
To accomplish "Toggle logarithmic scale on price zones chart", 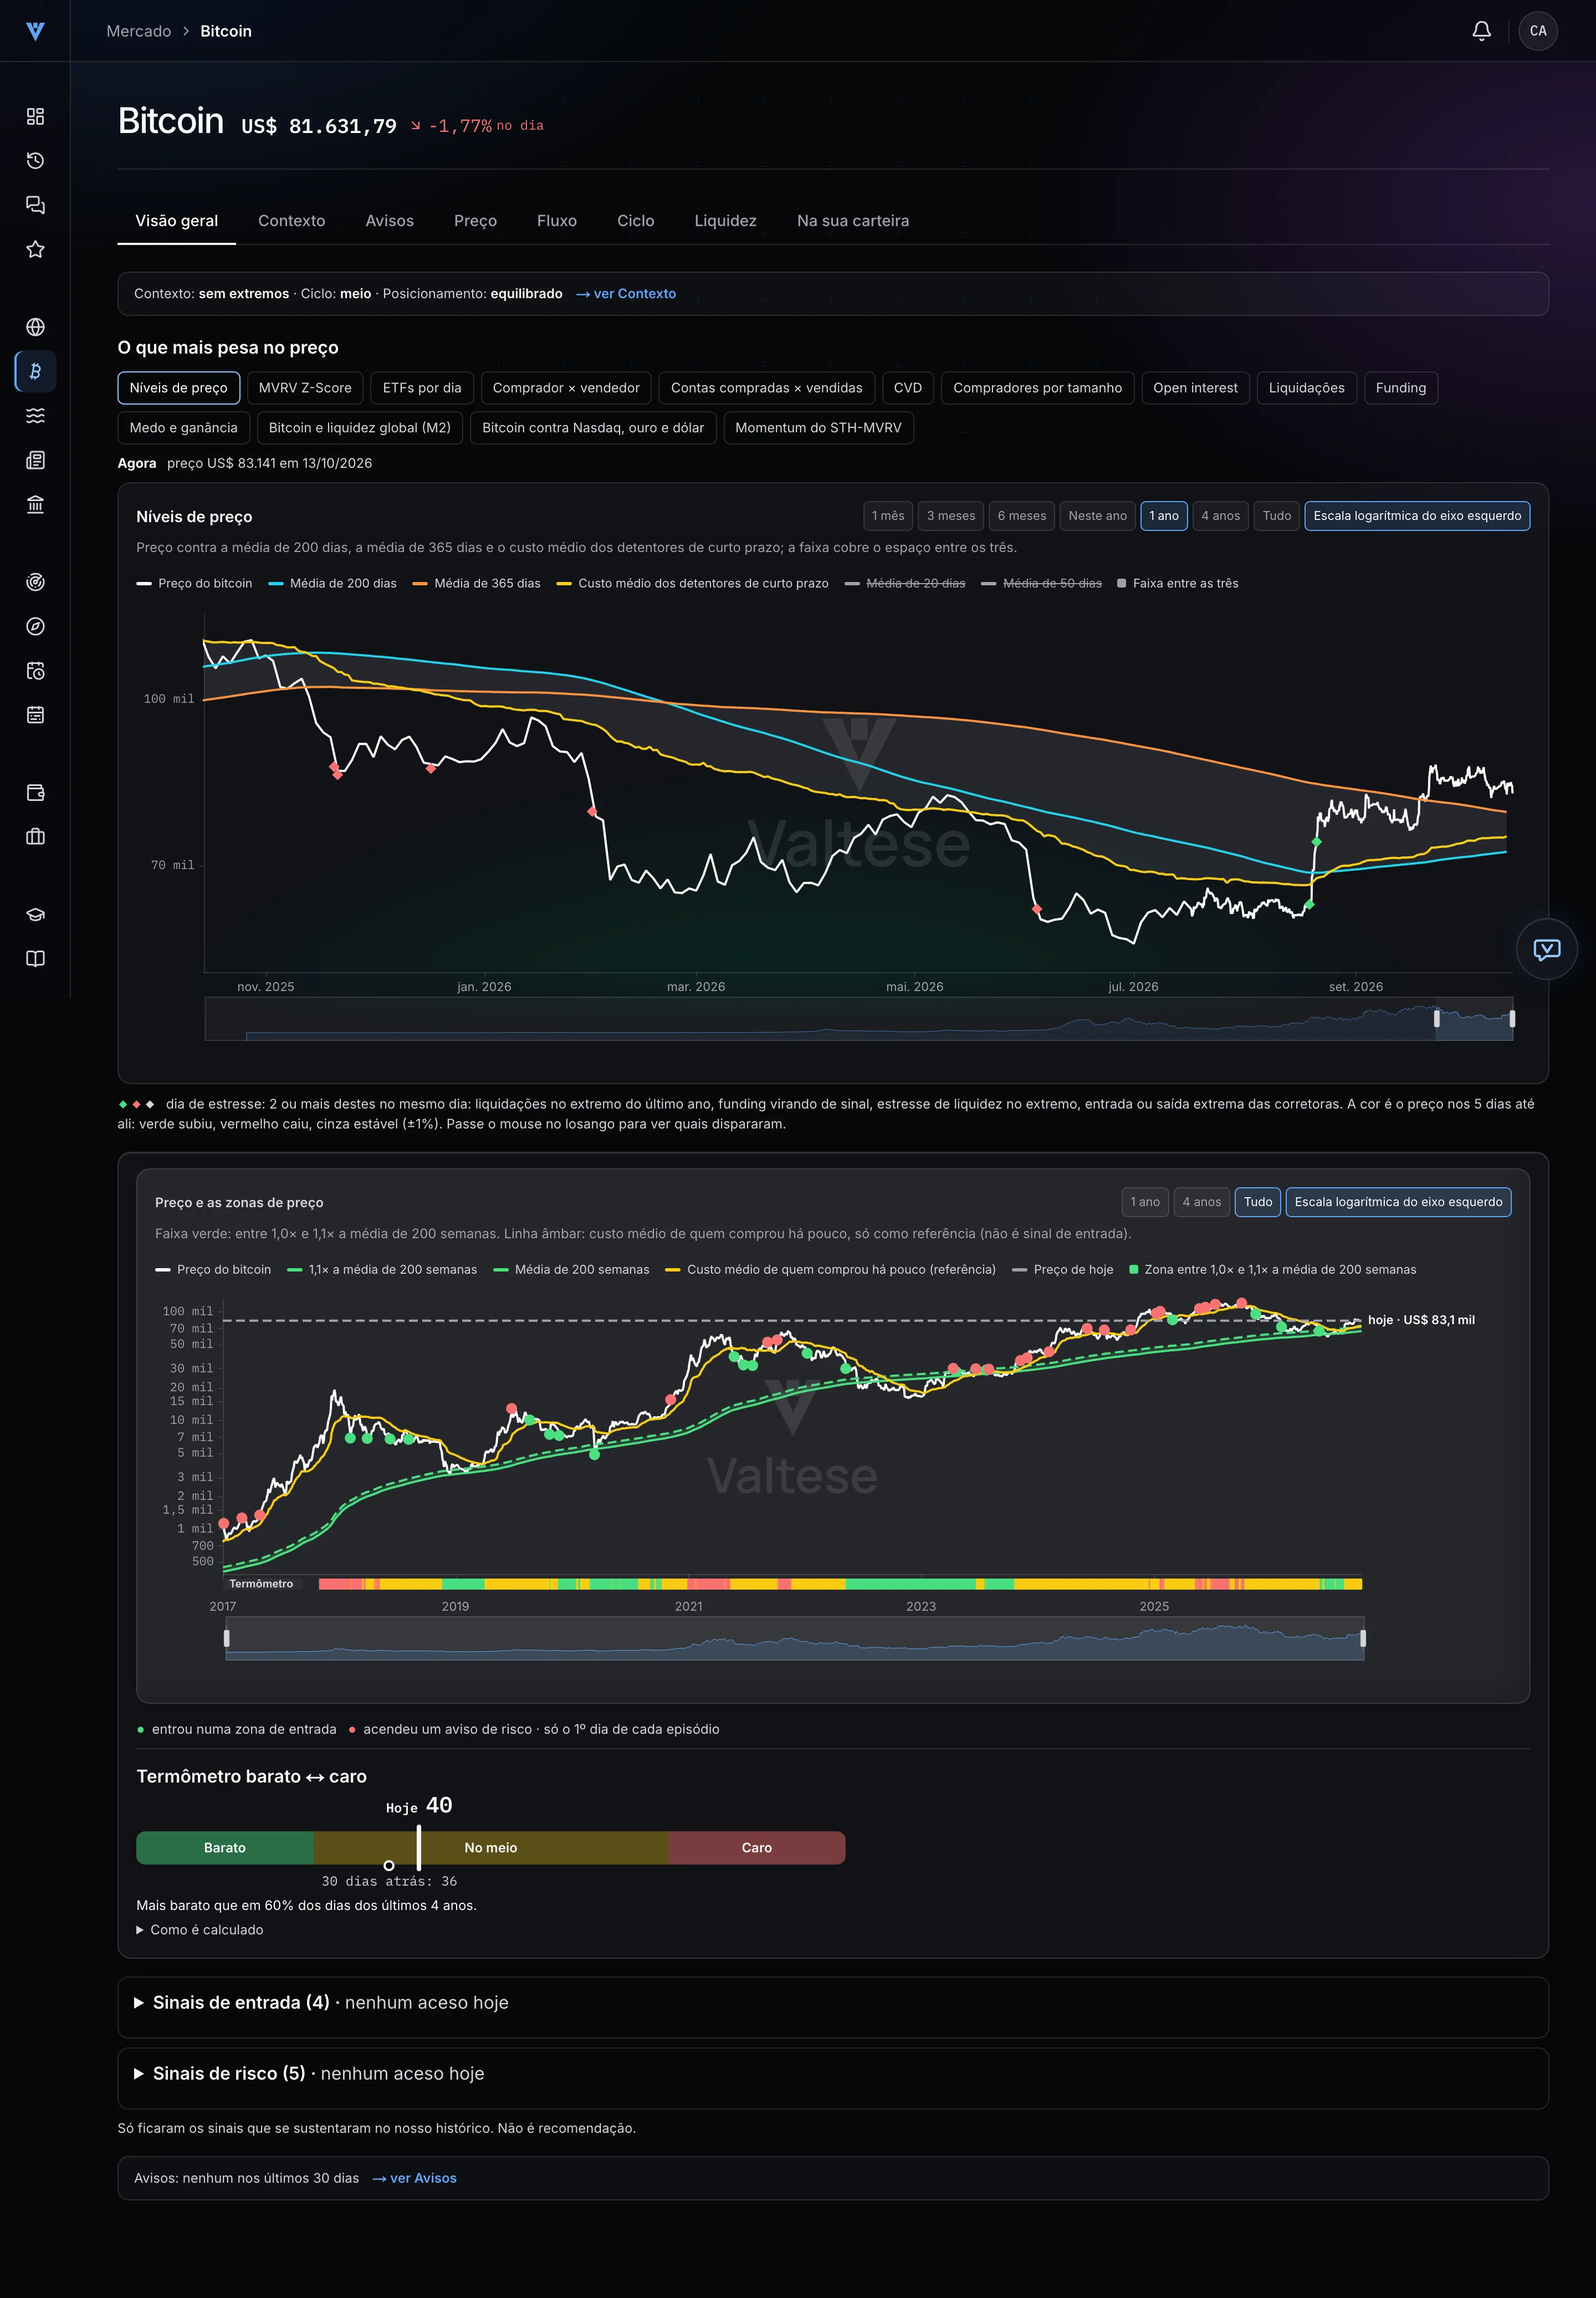I will [1397, 1202].
